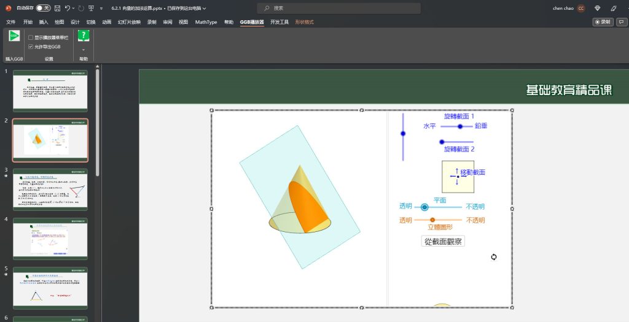The height and width of the screenshot is (322, 629).
Task: Open the 设计 ribbon tab
Action: coord(75,22)
